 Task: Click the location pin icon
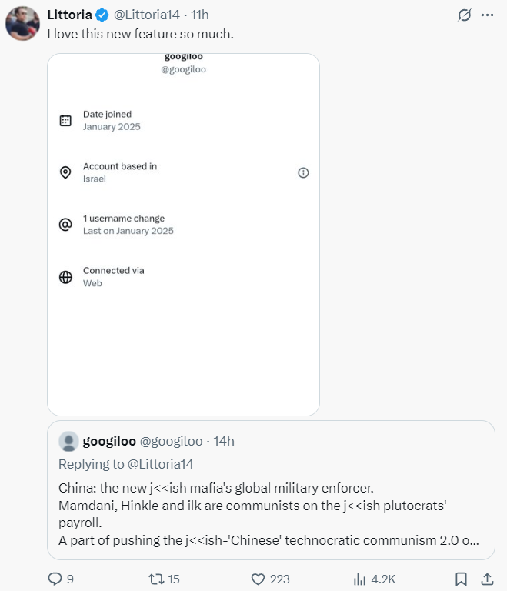point(65,172)
